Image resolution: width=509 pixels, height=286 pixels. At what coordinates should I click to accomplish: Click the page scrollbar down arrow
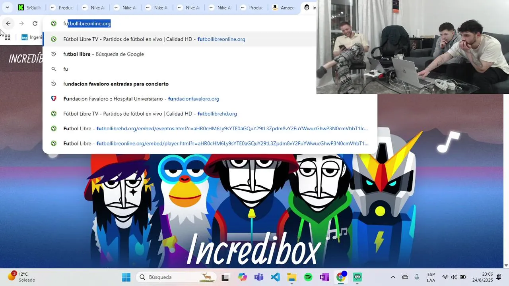[506, 265]
